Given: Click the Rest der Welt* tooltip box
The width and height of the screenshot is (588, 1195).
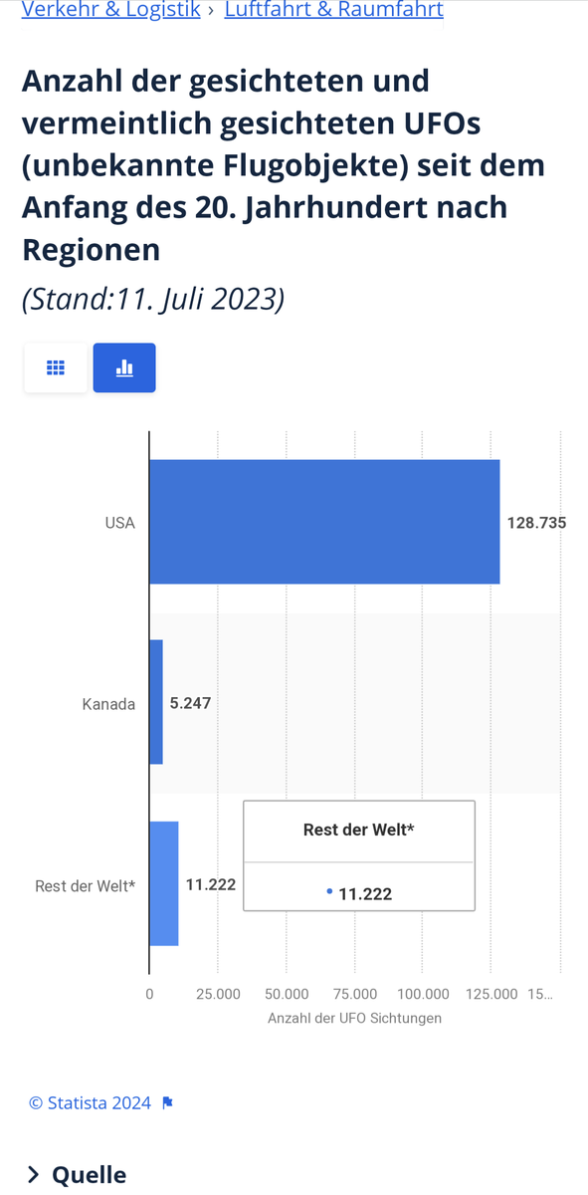Looking at the screenshot, I should tap(359, 855).
